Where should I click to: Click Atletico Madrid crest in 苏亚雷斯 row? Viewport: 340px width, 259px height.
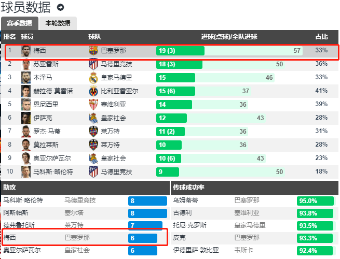tap(93, 64)
